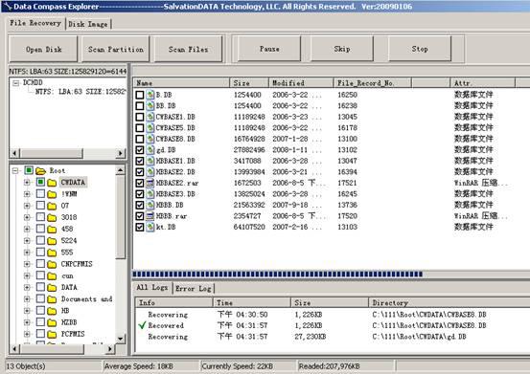Uncheck the MBBASE2.rar checkbox
Viewport: 530px width, 374px height.
140,183
